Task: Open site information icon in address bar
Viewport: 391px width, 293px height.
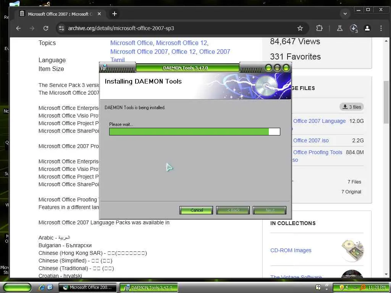Action: click(x=61, y=28)
